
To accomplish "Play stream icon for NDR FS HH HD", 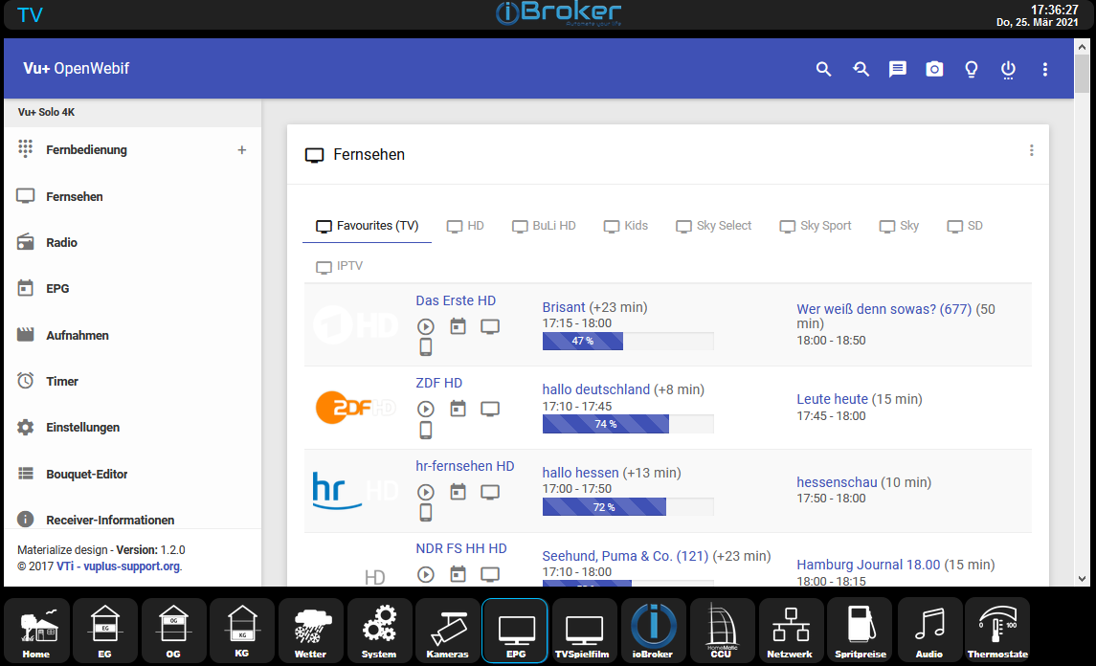I will (x=426, y=574).
